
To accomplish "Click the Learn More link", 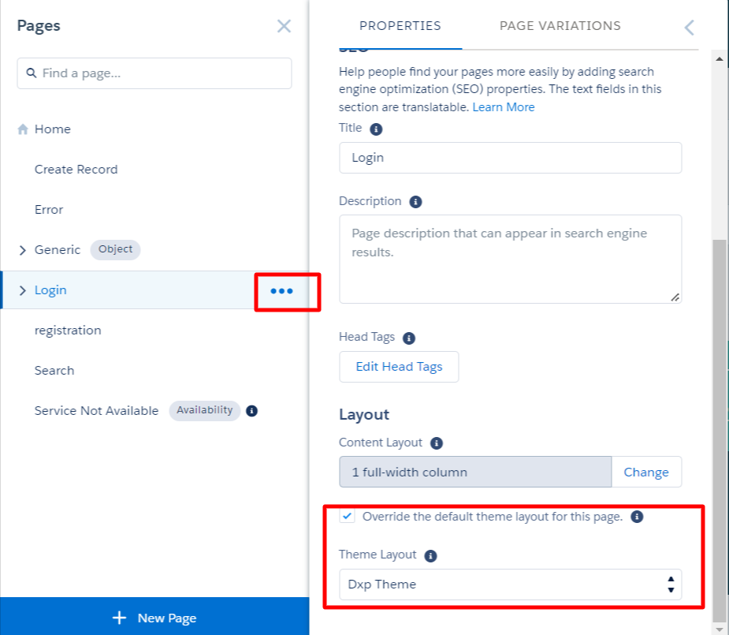I will [x=503, y=107].
